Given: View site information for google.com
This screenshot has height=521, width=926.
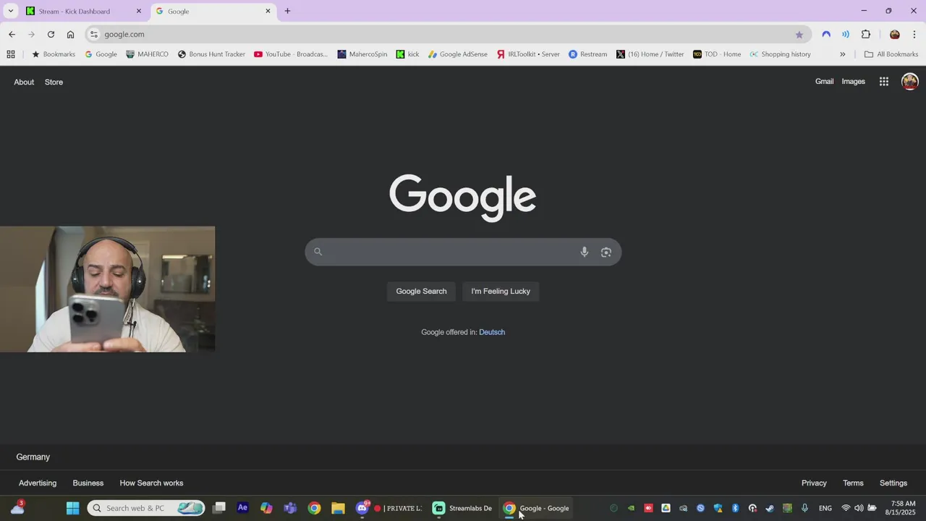Looking at the screenshot, I should [94, 34].
